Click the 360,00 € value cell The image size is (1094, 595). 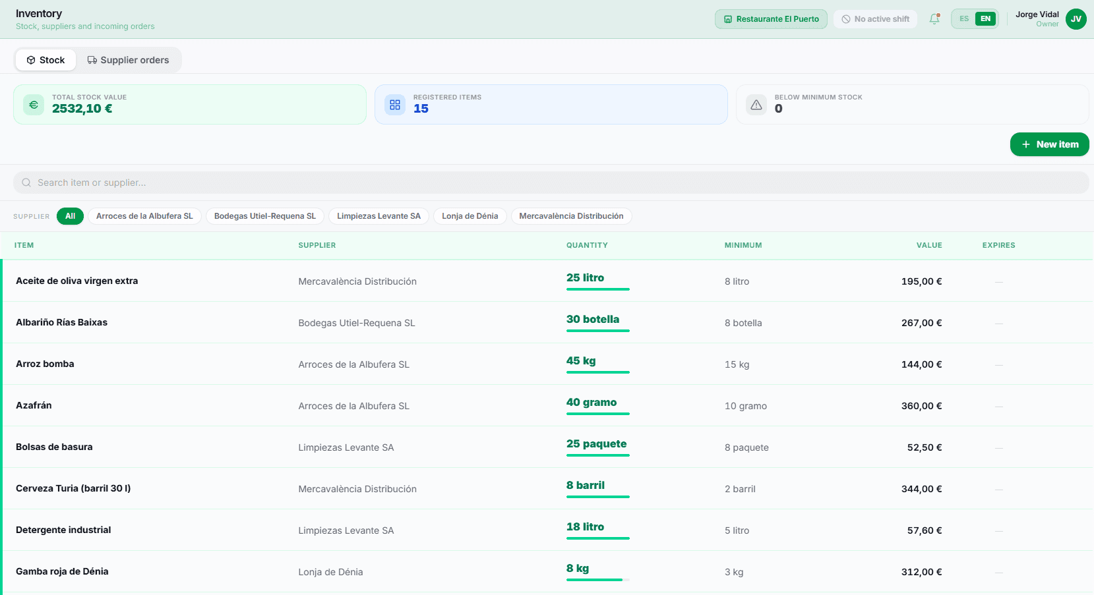click(921, 406)
